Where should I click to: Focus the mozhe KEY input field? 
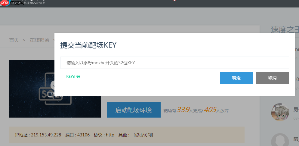click(x=175, y=63)
